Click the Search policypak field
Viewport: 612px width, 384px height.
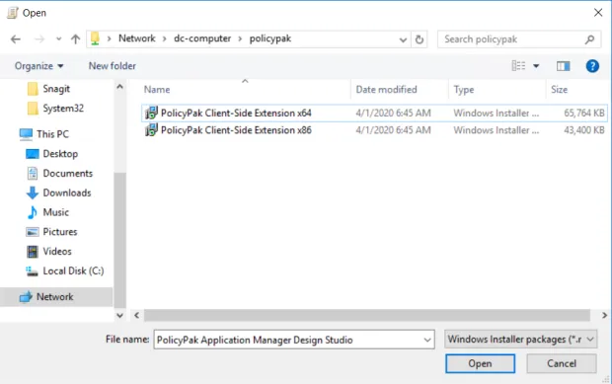click(x=518, y=39)
